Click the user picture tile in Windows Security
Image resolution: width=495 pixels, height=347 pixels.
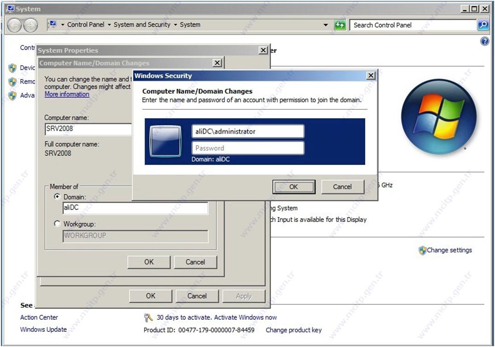[166, 141]
